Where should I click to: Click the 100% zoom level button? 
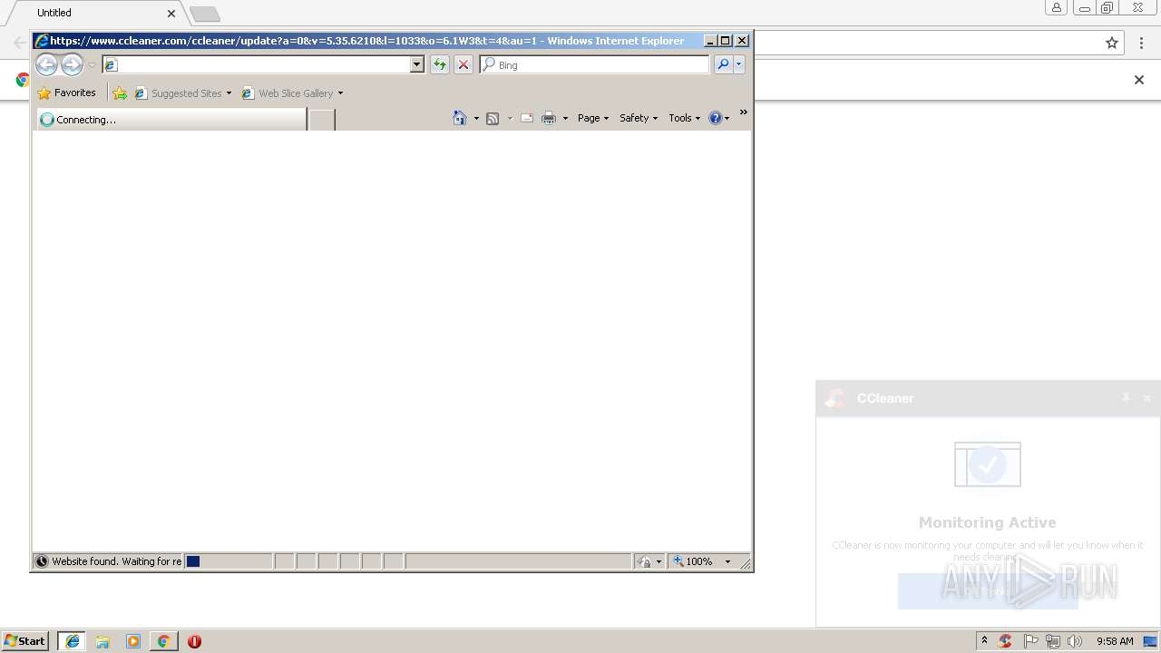click(694, 561)
